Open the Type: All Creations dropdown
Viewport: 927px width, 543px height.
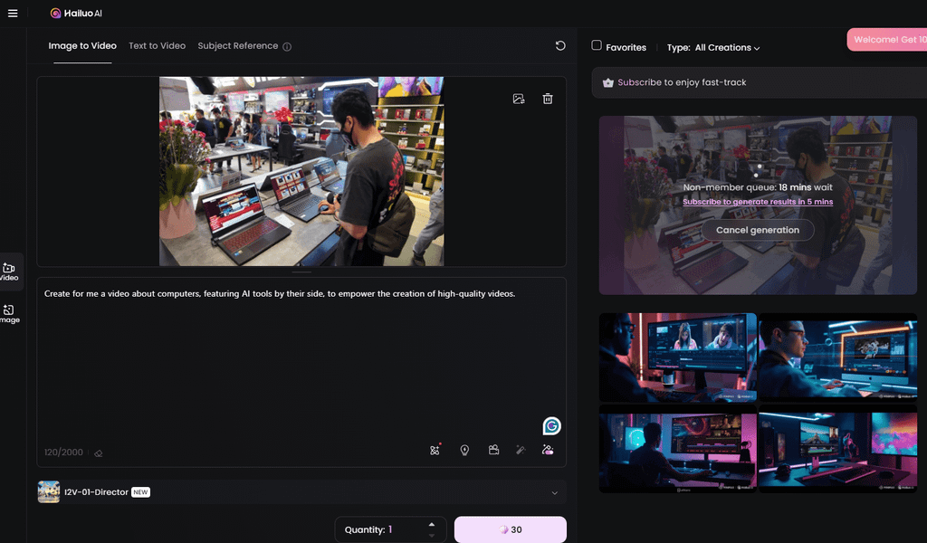(x=713, y=47)
